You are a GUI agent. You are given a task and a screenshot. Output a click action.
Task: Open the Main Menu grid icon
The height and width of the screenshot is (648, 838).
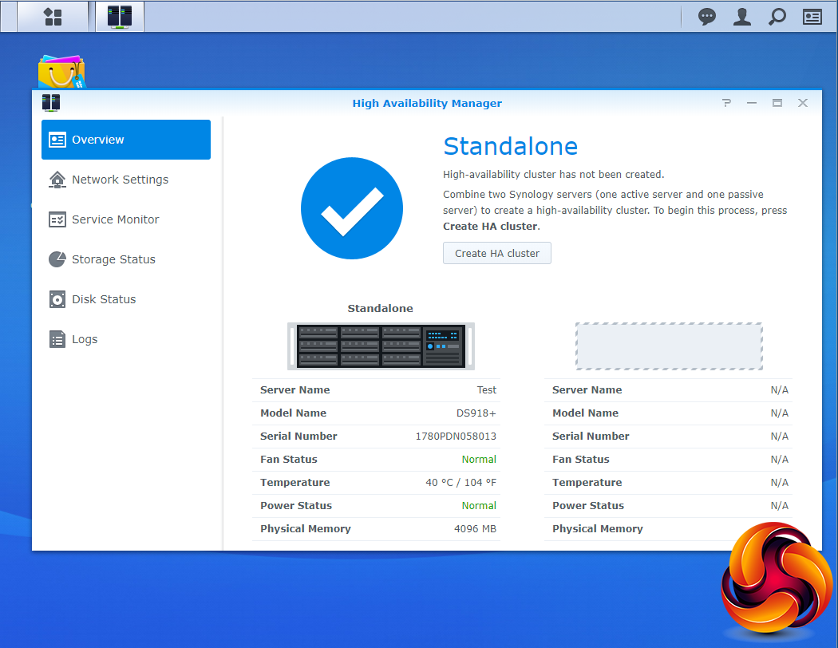point(53,17)
